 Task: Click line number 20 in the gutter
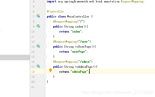point(33,82)
